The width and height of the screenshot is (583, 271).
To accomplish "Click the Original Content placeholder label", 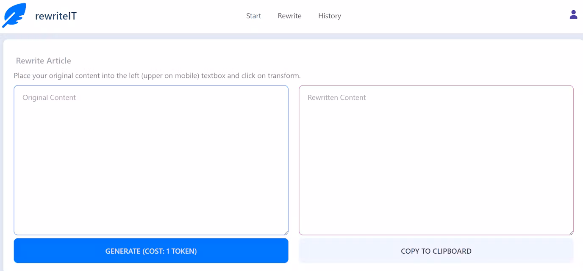I will [48, 97].
